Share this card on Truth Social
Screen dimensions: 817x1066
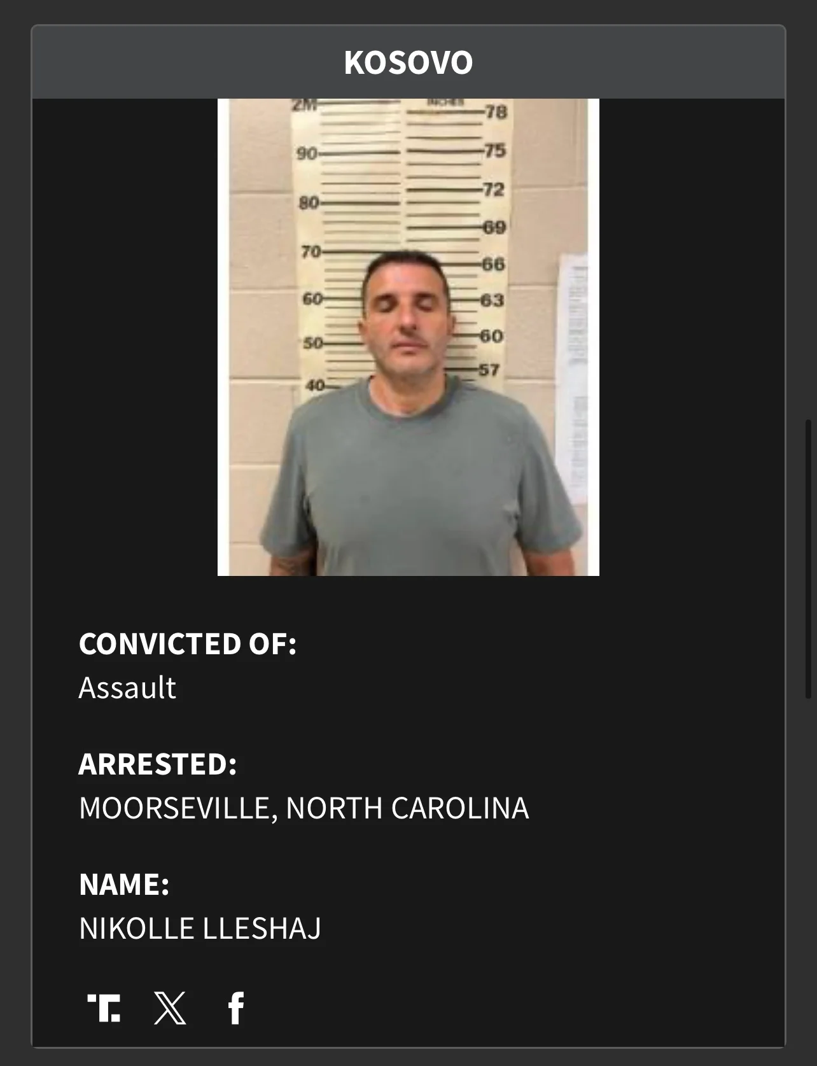click(104, 1008)
